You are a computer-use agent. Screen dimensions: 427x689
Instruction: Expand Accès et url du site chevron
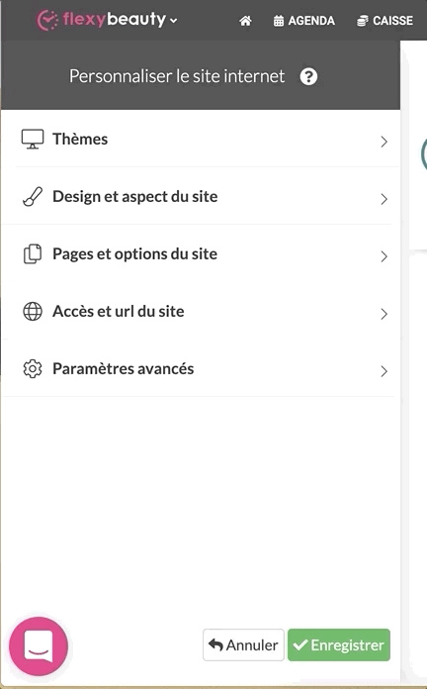[x=384, y=314]
